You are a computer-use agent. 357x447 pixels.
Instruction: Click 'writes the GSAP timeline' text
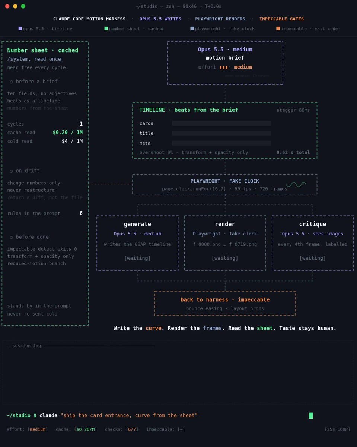click(137, 244)
